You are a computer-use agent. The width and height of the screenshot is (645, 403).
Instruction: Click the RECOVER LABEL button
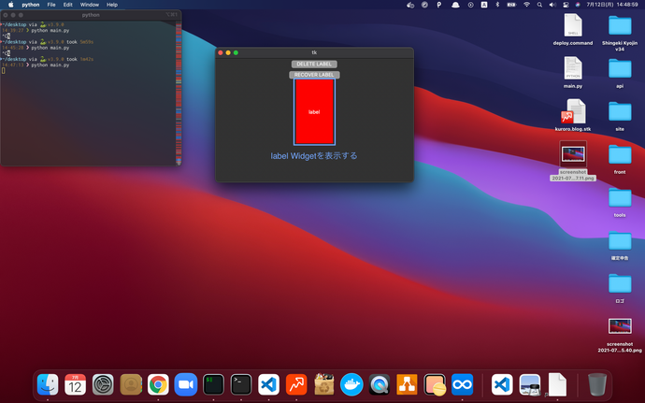pos(314,75)
